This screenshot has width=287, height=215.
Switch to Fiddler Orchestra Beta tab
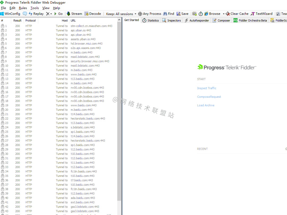(250, 20)
